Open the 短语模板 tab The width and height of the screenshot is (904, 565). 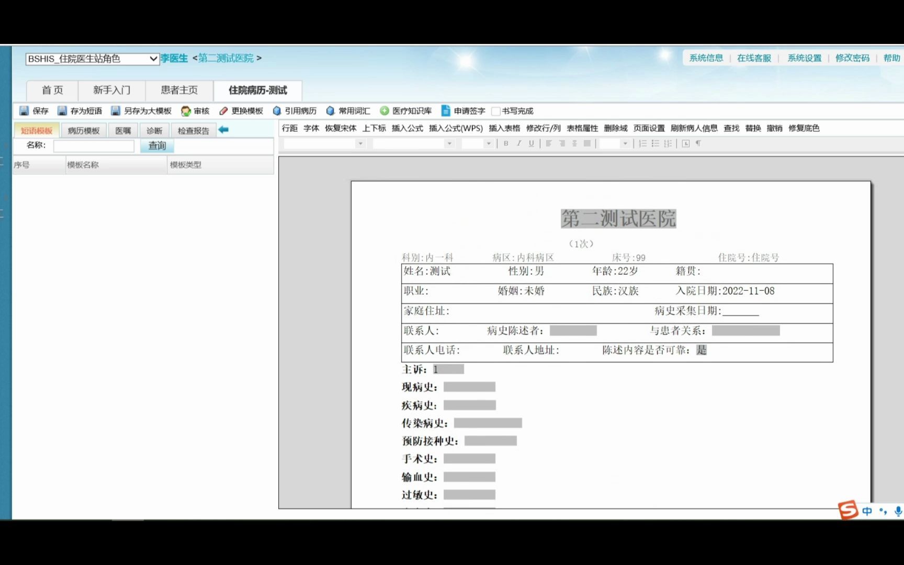[x=37, y=130]
